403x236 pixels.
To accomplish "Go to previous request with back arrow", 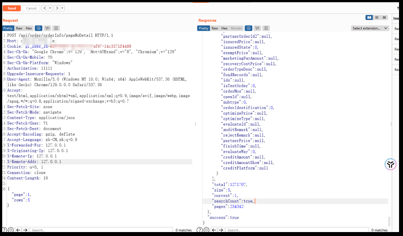I will [x=45, y=8].
